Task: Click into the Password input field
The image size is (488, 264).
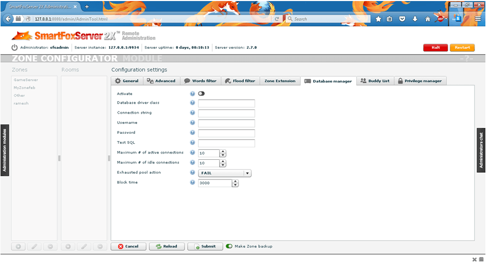Action: [227, 133]
